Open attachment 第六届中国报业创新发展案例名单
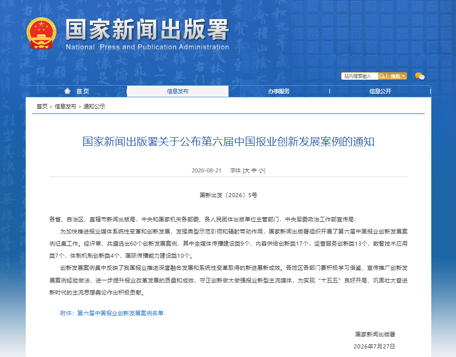This screenshot has height=357, width=456. (121, 313)
